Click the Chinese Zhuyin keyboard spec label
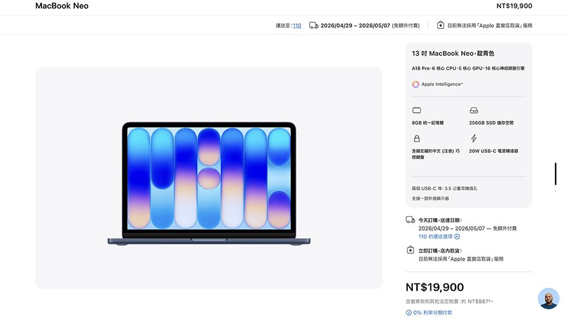 pyautogui.click(x=436, y=154)
